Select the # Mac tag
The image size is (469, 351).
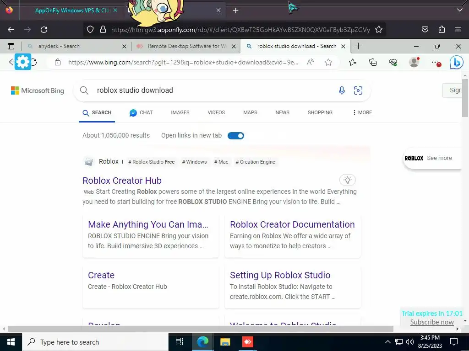point(221,162)
